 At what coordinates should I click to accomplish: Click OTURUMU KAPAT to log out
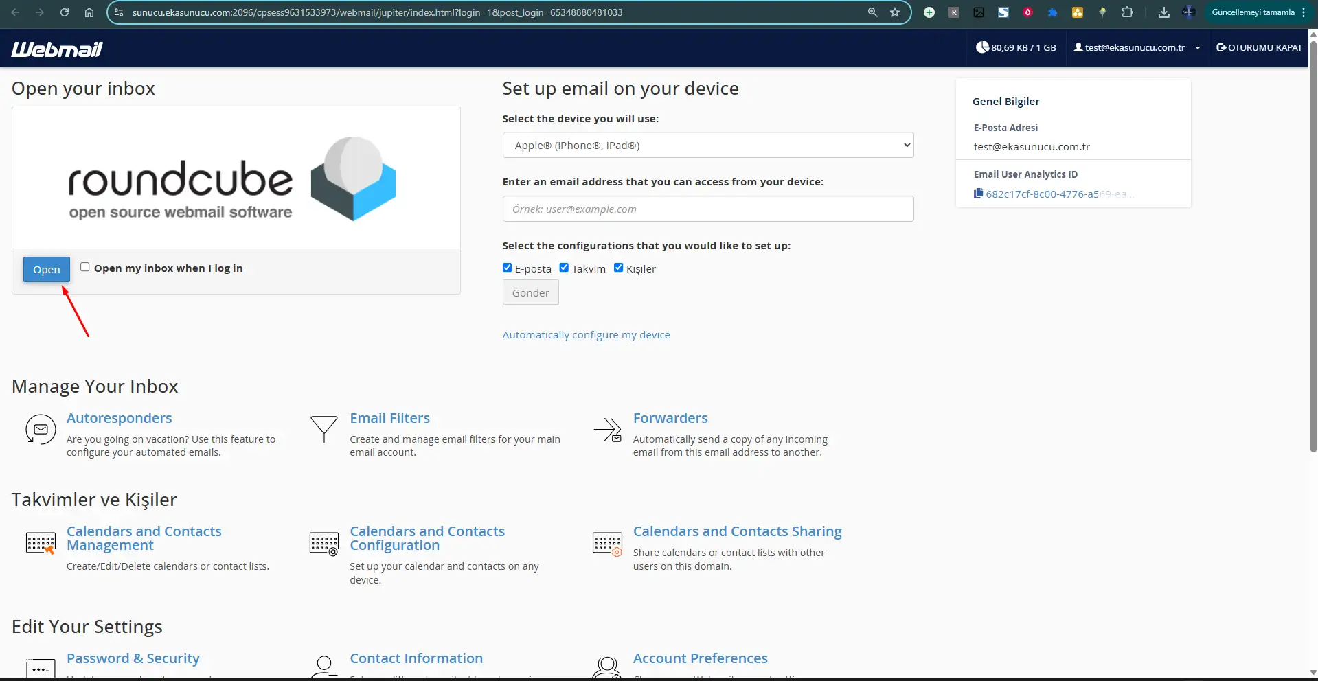coord(1259,47)
